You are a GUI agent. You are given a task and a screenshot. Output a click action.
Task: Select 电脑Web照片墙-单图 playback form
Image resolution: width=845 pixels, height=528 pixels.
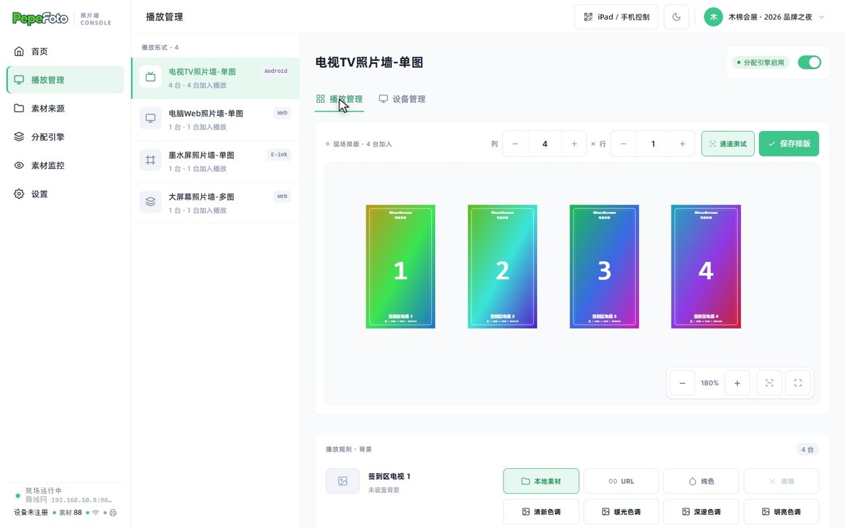(x=216, y=119)
